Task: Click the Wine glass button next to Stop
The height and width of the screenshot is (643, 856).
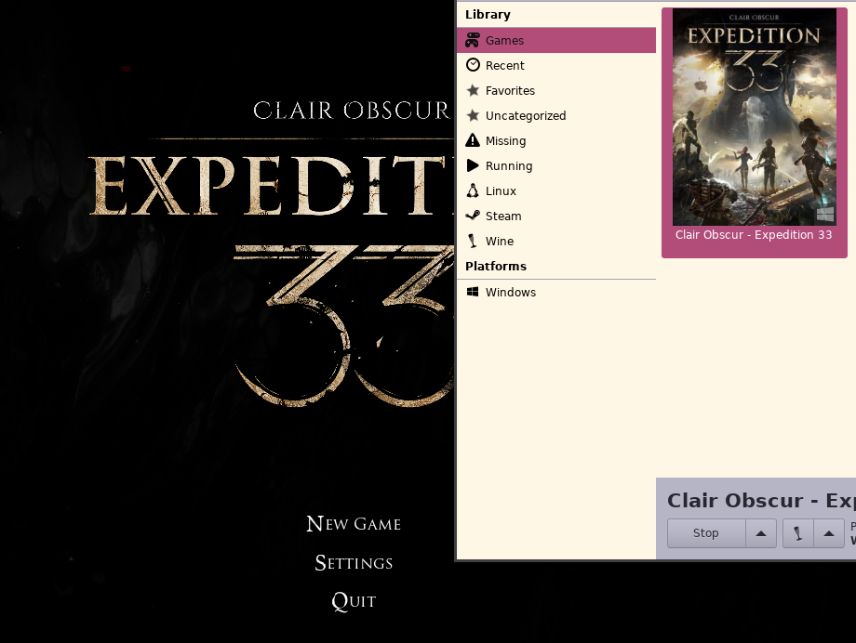Action: 797,533
